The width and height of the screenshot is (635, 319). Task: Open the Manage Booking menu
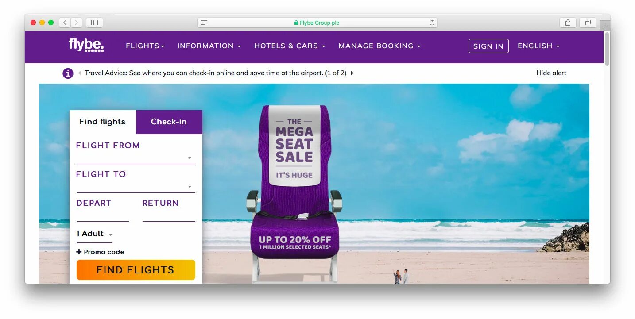[379, 46]
